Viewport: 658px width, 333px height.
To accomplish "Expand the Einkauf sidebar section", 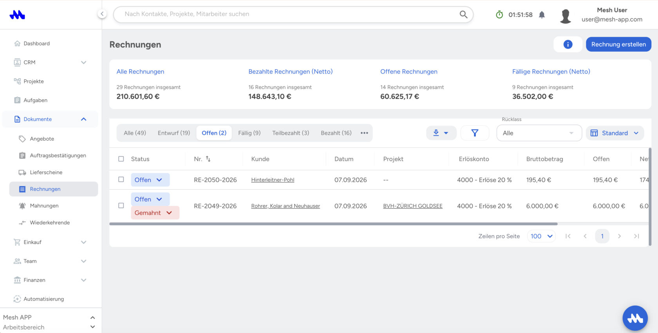I will point(83,242).
